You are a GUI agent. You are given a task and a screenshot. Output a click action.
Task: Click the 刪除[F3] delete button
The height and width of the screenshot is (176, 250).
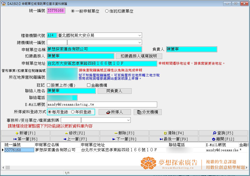click(124, 133)
